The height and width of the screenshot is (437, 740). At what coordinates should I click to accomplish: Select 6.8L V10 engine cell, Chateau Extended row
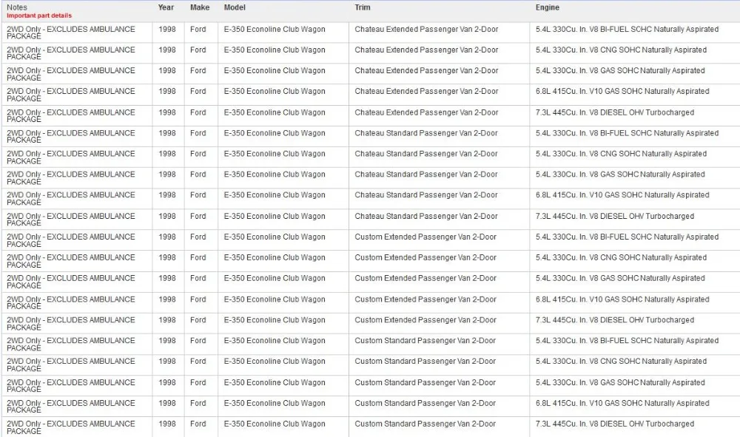pos(622,92)
